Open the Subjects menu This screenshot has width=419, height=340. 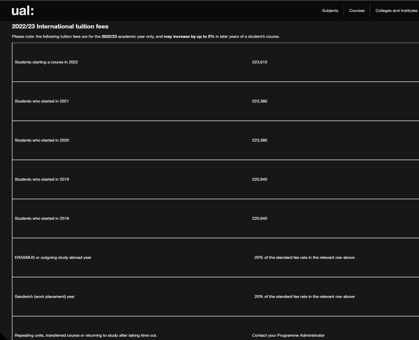tap(330, 11)
